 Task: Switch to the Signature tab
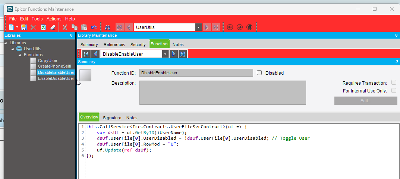tap(112, 118)
